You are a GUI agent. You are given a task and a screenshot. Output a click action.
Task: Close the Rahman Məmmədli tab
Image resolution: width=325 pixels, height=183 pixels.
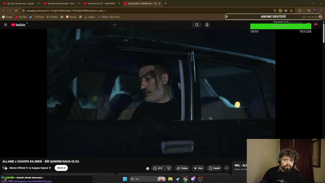click(79, 4)
